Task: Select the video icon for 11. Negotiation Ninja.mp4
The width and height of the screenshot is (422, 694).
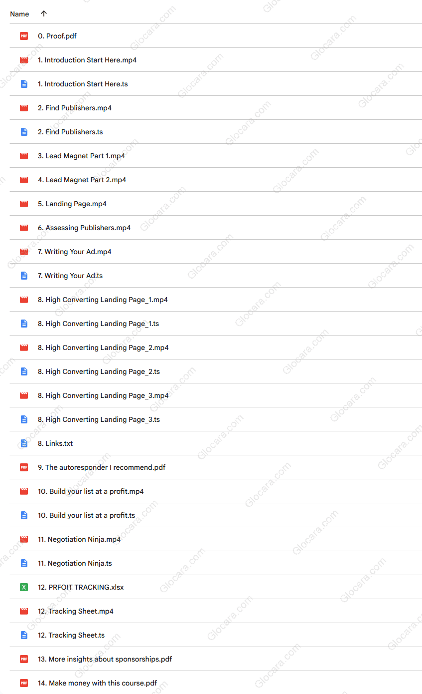Action: click(x=23, y=539)
